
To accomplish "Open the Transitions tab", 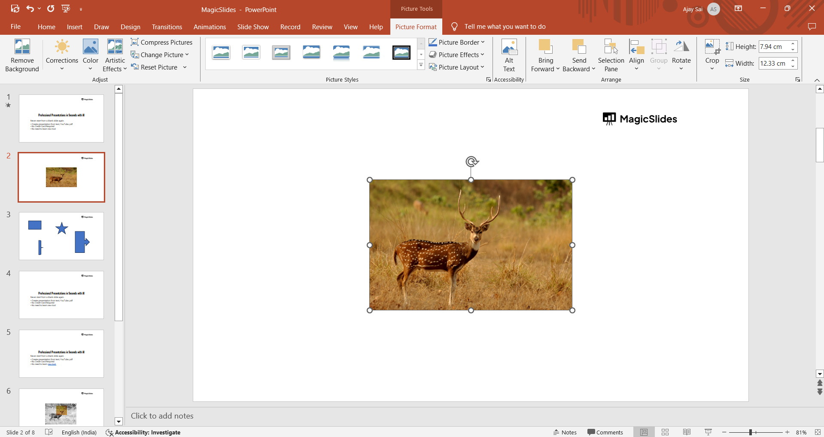I will point(167,27).
